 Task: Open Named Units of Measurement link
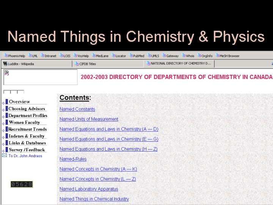pos(89,119)
